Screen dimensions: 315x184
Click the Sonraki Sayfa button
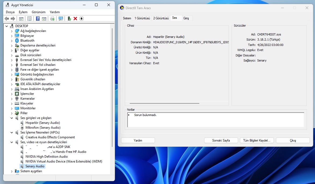[x=221, y=140]
